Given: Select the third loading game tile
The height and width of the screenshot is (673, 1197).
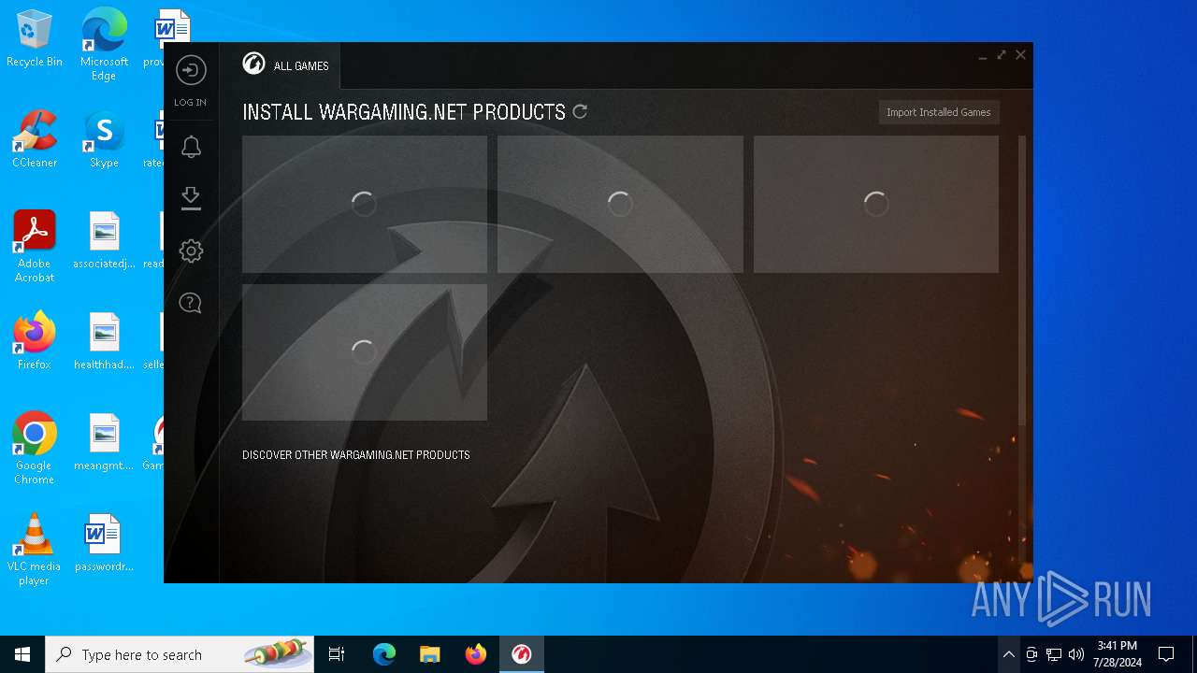Looking at the screenshot, I should click(876, 204).
